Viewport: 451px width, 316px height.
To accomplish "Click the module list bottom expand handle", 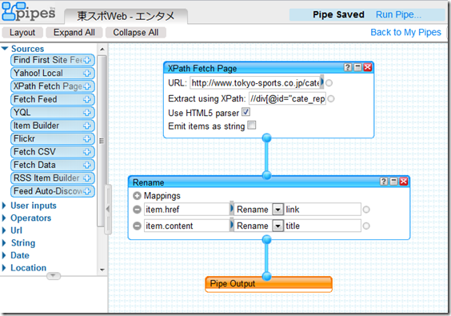I will click(x=54, y=276).
